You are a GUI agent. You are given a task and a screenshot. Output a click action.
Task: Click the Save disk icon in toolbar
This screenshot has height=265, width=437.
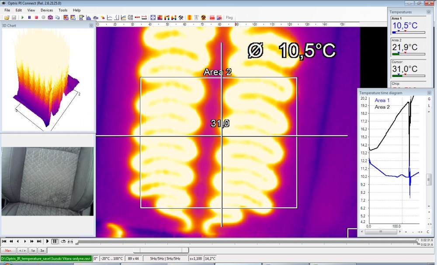(14, 17)
